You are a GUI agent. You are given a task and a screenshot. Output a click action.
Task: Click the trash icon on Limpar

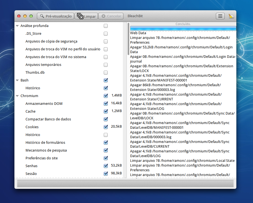(x=80, y=16)
